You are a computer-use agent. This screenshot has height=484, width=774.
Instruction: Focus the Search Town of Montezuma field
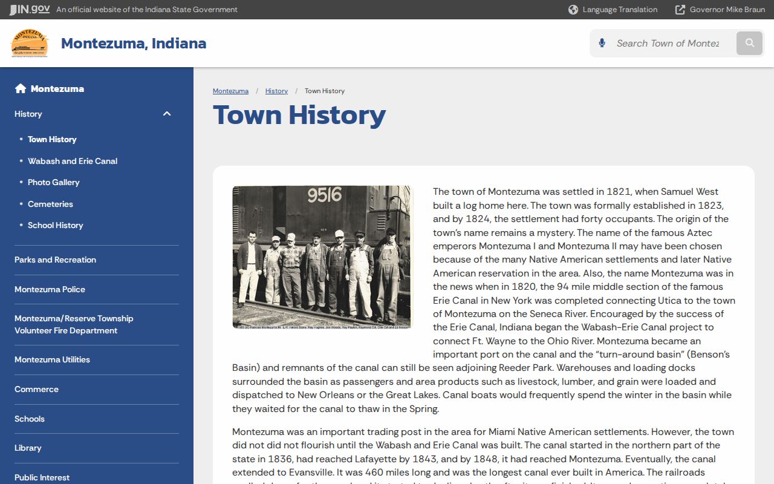coord(669,43)
